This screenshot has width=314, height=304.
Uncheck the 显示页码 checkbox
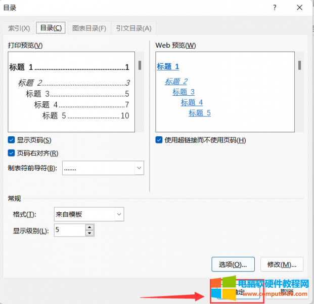pyautogui.click(x=12, y=140)
